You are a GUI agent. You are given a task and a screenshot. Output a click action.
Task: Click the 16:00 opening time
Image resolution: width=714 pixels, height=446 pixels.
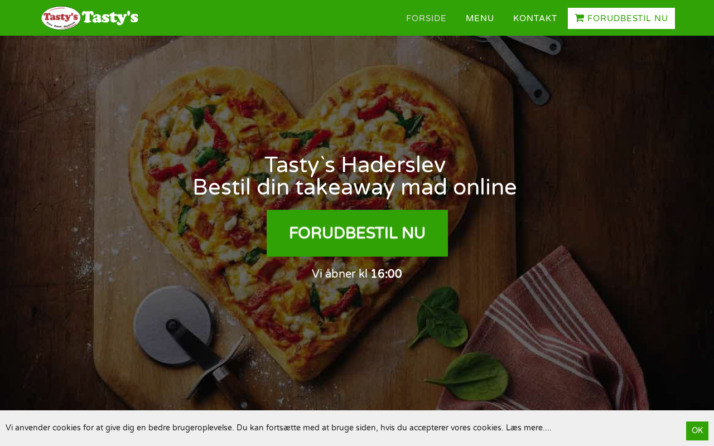click(x=386, y=274)
